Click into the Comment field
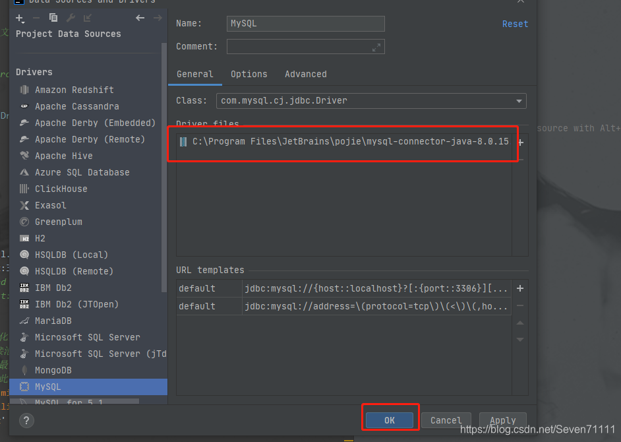 305,46
